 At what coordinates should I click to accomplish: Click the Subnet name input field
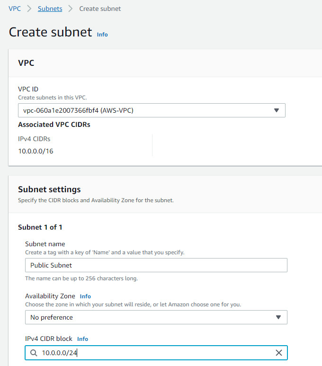[156, 265]
